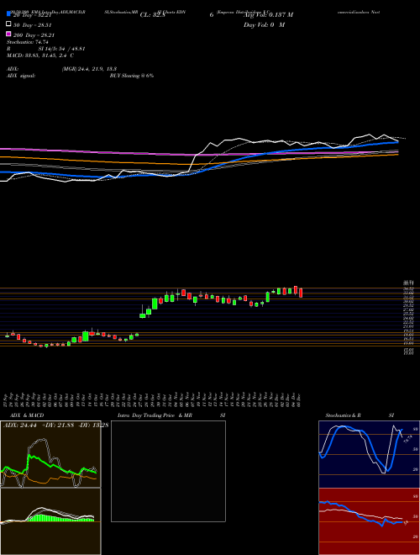Select the '20 Day - 32.21' legend text
The width and height of the screenshot is (420, 555).
[x=33, y=15]
